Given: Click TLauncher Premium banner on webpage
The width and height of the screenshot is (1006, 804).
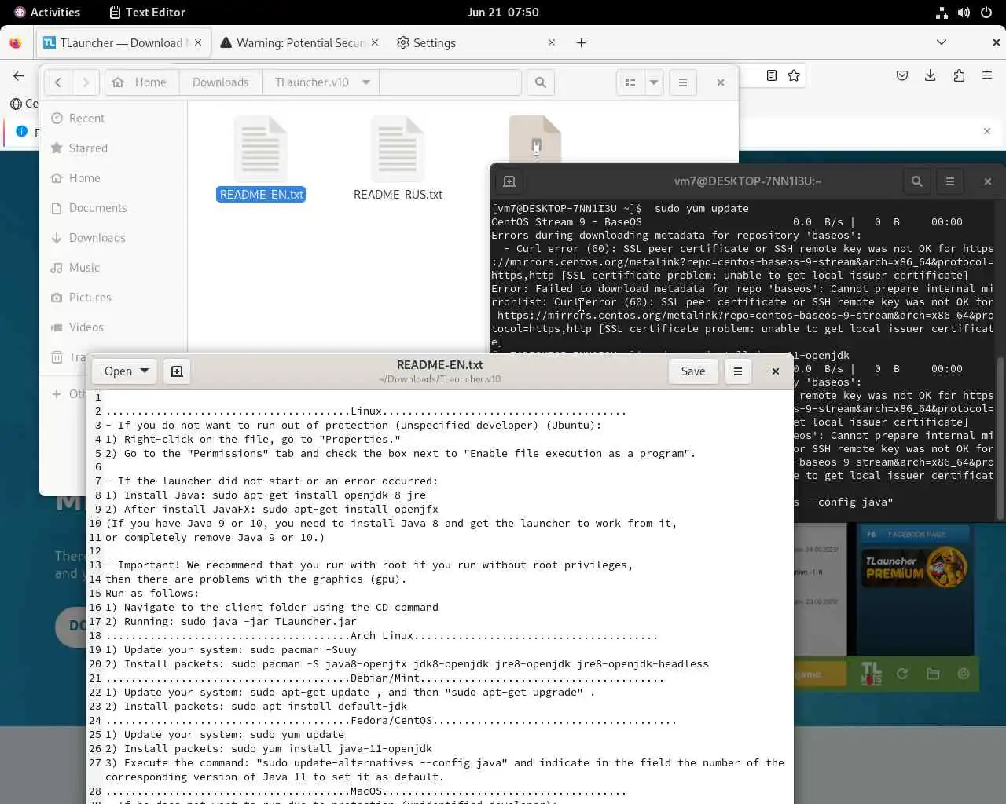Looking at the screenshot, I should 916,568.
